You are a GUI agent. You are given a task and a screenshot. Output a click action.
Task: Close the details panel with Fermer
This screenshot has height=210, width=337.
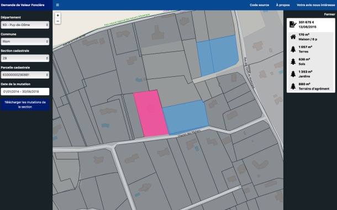tap(329, 14)
